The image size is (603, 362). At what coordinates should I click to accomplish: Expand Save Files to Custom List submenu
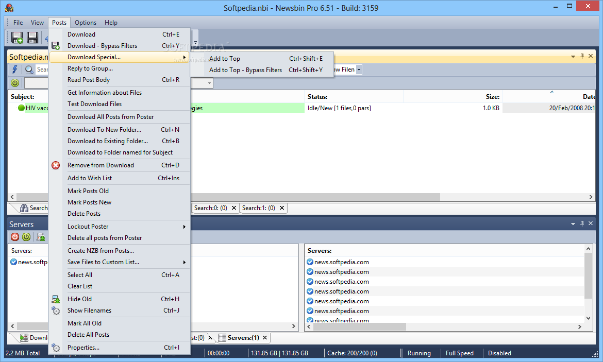coord(185,262)
